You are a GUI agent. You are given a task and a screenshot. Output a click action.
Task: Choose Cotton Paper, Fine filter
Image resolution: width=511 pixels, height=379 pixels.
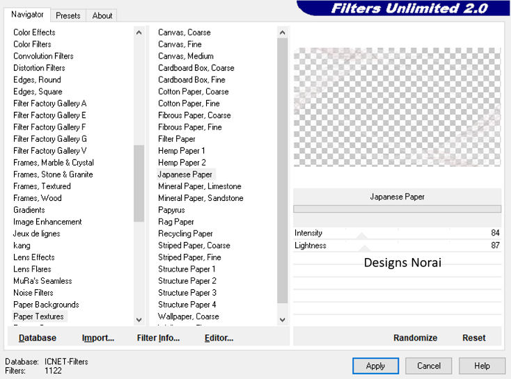point(189,103)
